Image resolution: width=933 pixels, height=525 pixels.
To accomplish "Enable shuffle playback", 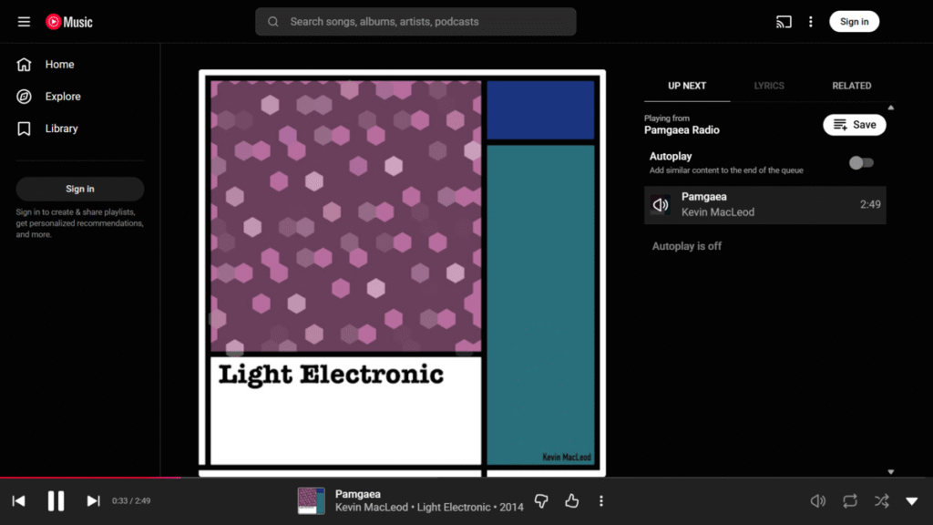I will coord(881,500).
